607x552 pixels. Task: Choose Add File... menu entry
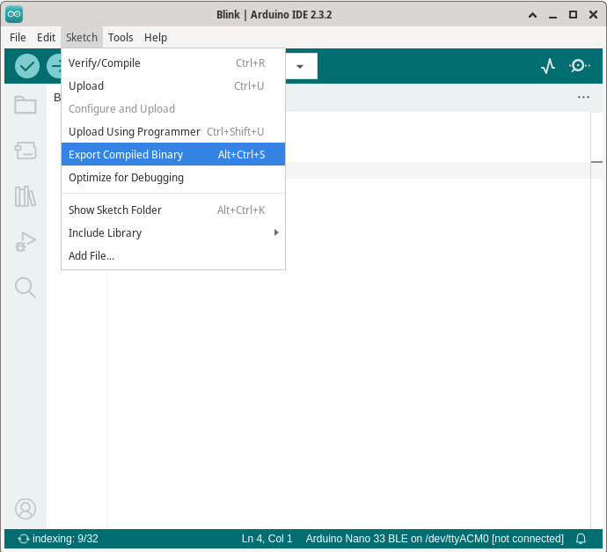click(x=173, y=255)
